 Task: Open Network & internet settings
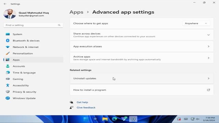click(x=33, y=47)
